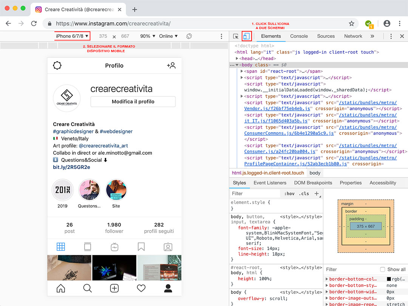The width and height of the screenshot is (408, 306).
Task: Click the Modifica il profilo button
Action: tap(133, 102)
